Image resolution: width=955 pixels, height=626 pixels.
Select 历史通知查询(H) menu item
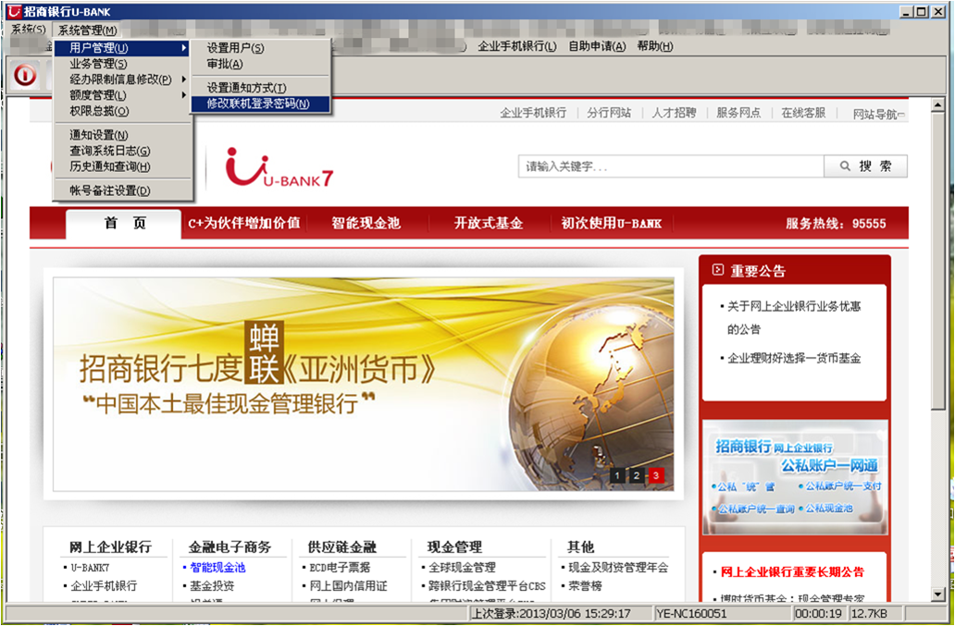(122, 166)
